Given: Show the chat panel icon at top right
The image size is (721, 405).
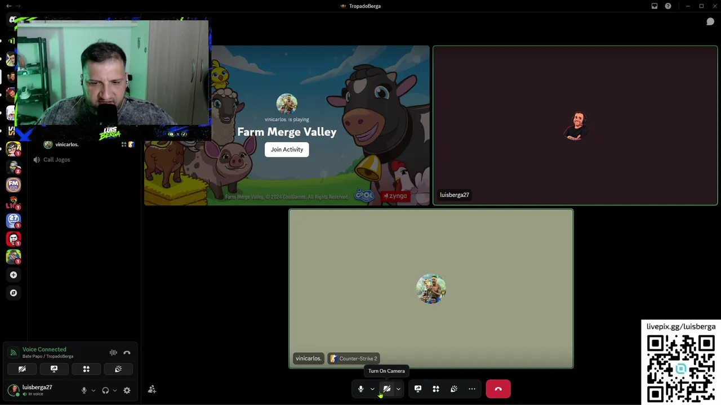Looking at the screenshot, I should tap(710, 21).
